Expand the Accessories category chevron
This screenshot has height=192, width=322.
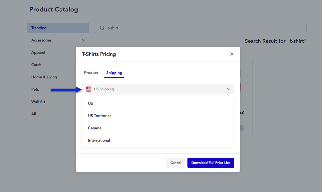(x=83, y=40)
